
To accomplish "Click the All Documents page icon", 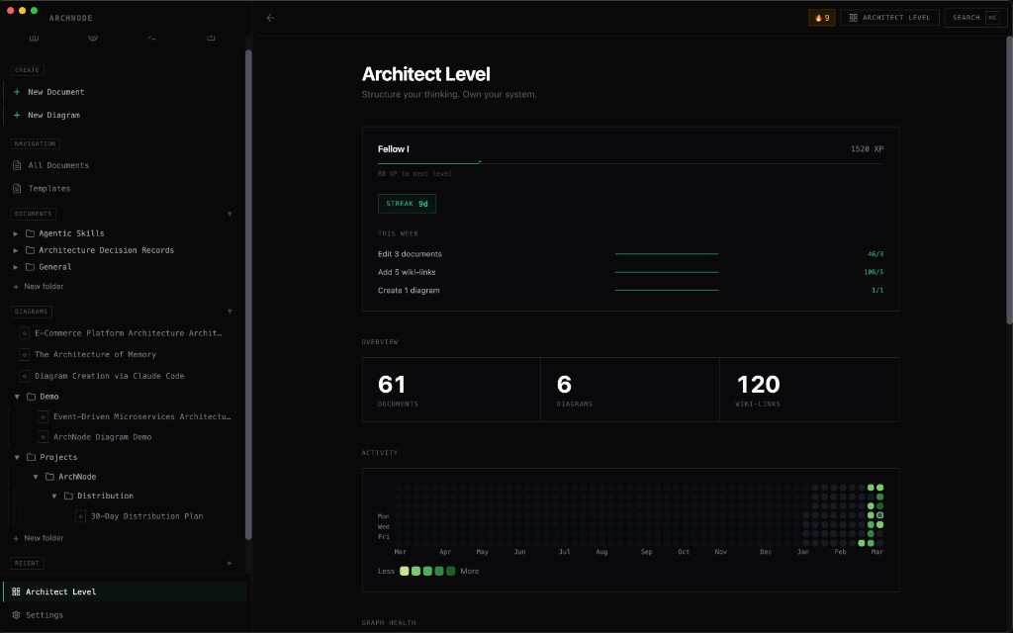I will tap(18, 165).
